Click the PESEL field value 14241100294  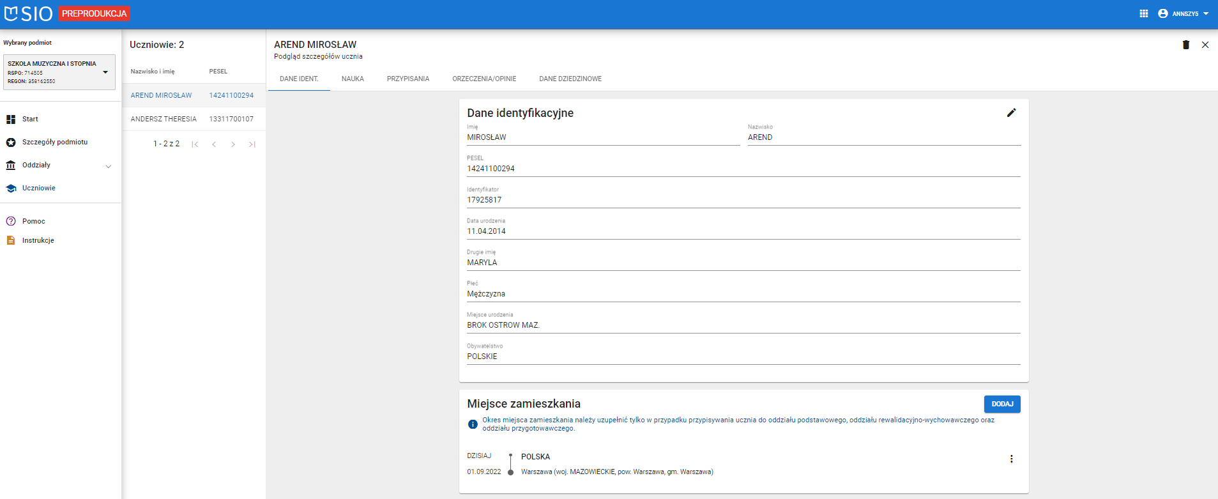click(491, 169)
